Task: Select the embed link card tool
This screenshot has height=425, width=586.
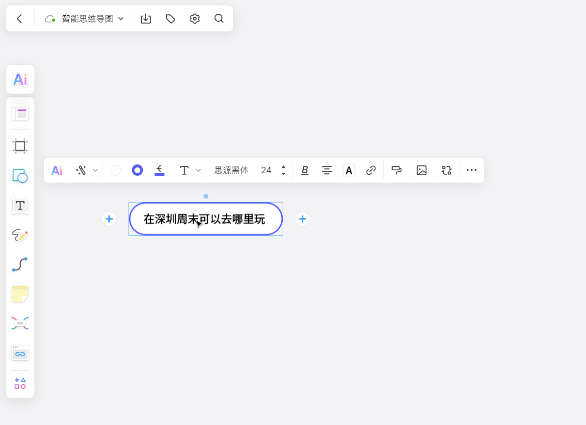Action: pyautogui.click(x=20, y=353)
